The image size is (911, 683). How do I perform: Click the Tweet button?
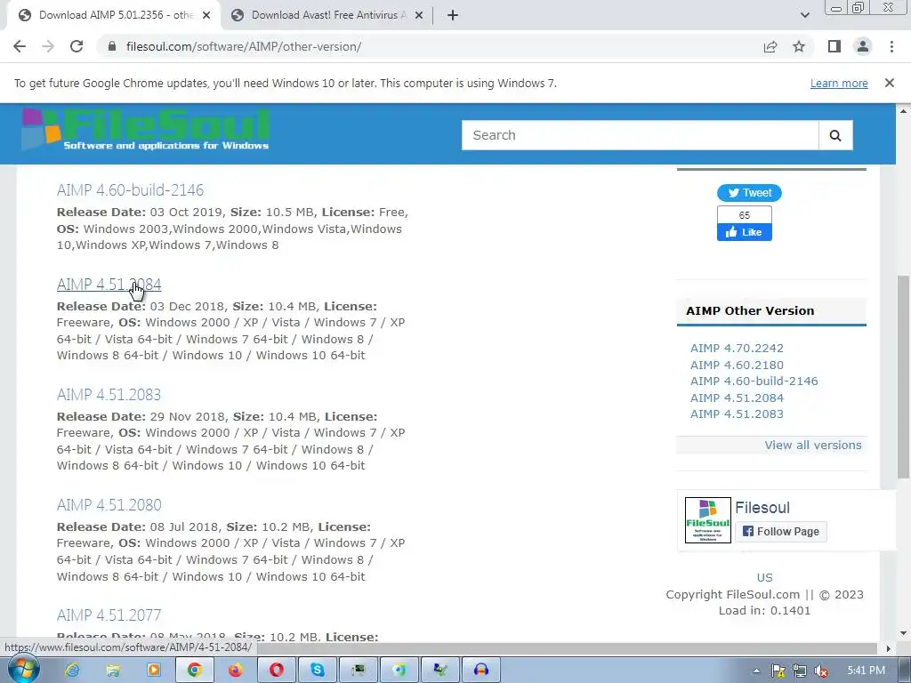coord(749,193)
